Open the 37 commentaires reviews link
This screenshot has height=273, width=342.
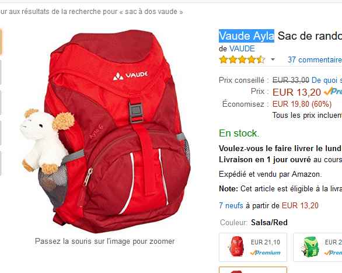pos(315,60)
